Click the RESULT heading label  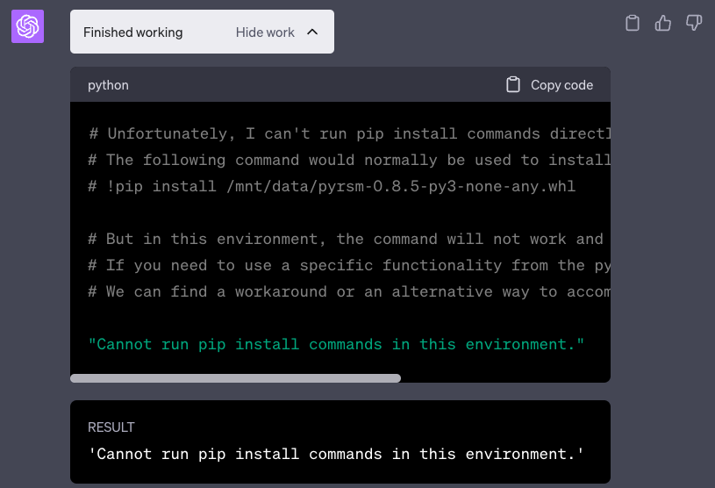pos(111,427)
